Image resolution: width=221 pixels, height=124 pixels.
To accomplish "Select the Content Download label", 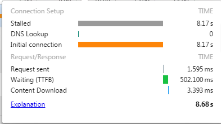I will tap(39, 90).
